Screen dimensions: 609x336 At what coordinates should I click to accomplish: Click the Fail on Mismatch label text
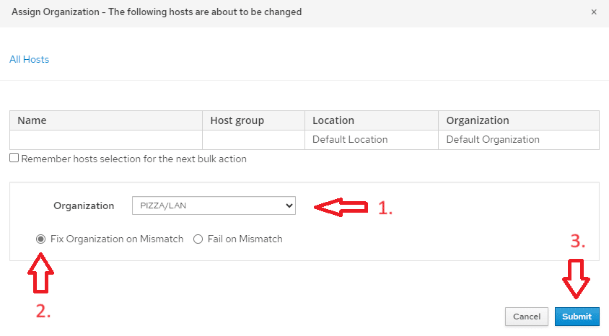click(245, 239)
